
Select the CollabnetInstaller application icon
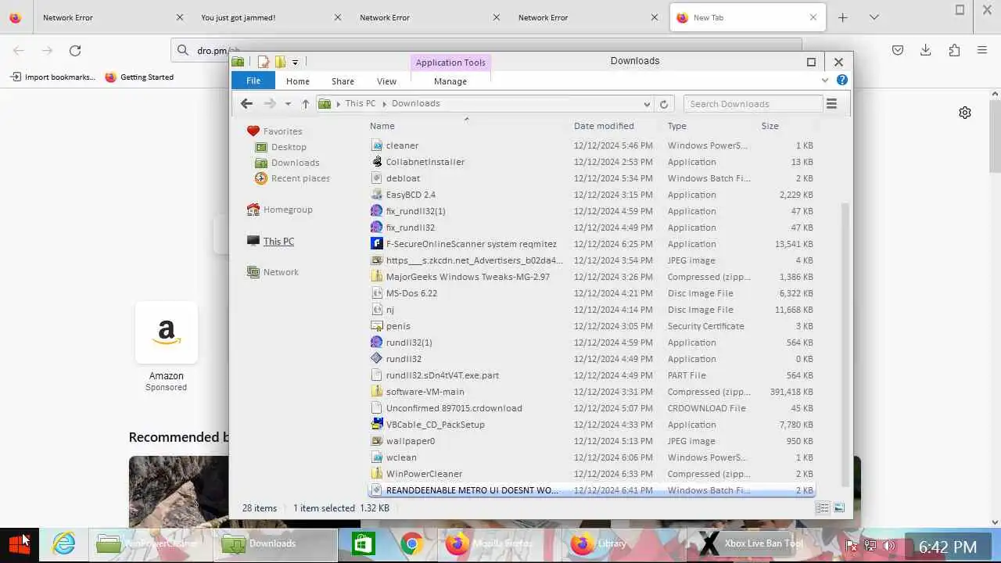[x=378, y=162]
